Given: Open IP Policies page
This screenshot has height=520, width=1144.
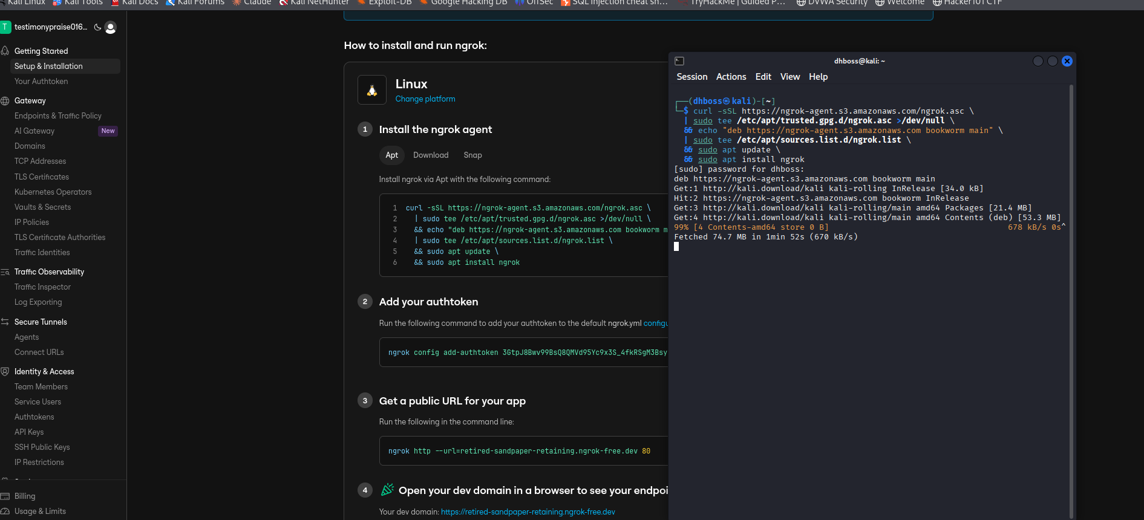Looking at the screenshot, I should point(32,223).
